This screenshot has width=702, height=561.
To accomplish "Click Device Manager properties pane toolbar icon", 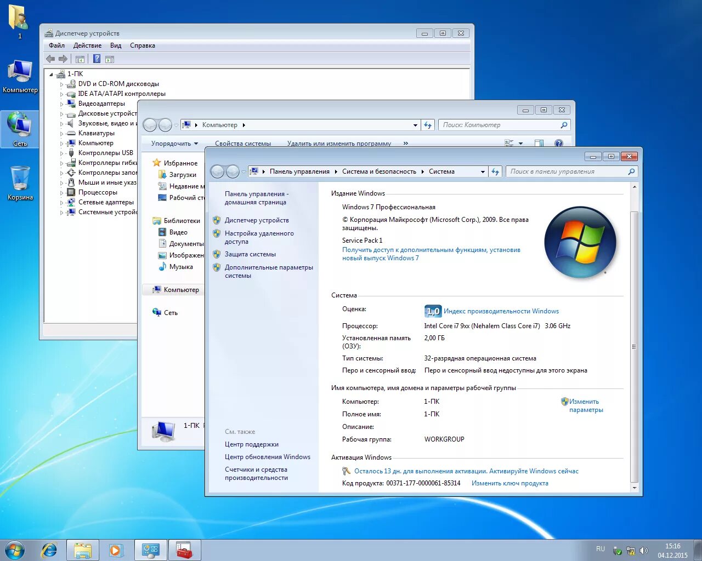I will click(110, 59).
